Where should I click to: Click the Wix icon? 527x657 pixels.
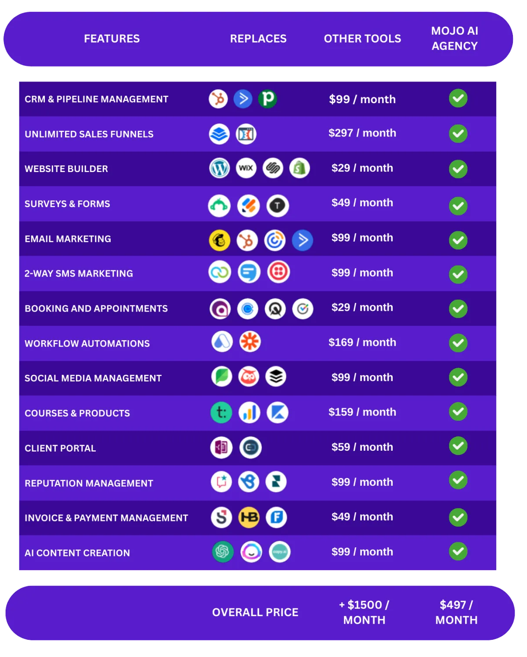246,168
